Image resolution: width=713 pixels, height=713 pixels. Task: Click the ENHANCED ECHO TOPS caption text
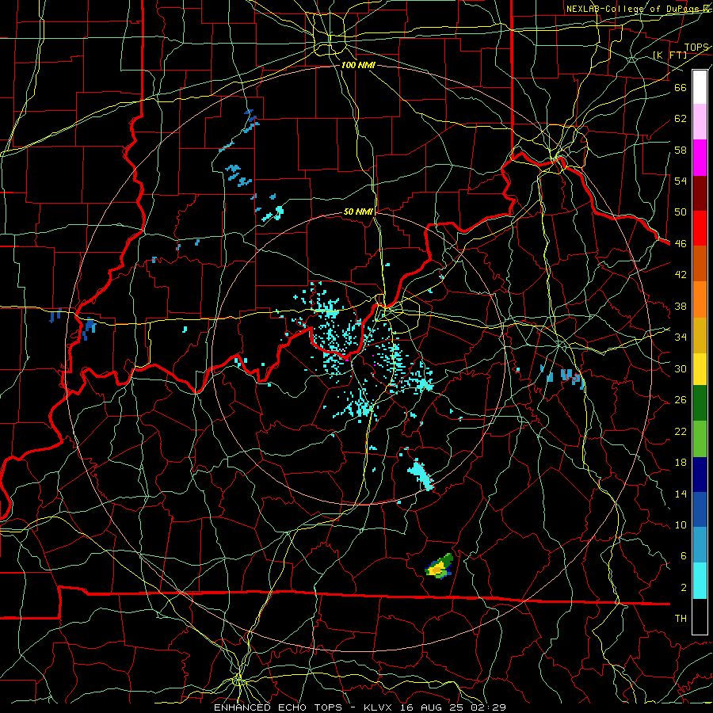pyautogui.click(x=277, y=707)
